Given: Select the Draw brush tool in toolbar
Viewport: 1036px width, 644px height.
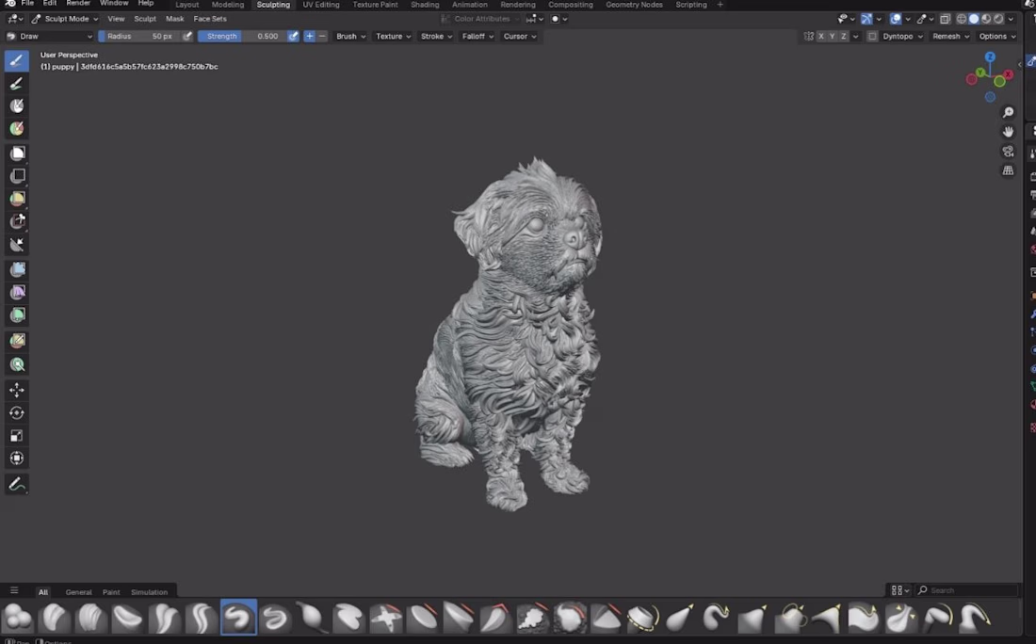Looking at the screenshot, I should (x=17, y=60).
